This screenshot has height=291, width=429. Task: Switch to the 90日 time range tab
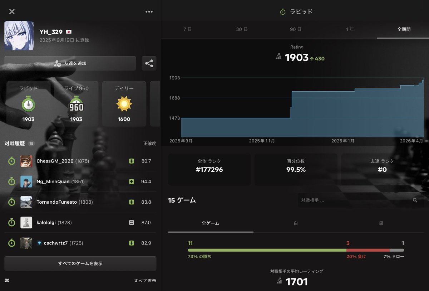coord(296,29)
